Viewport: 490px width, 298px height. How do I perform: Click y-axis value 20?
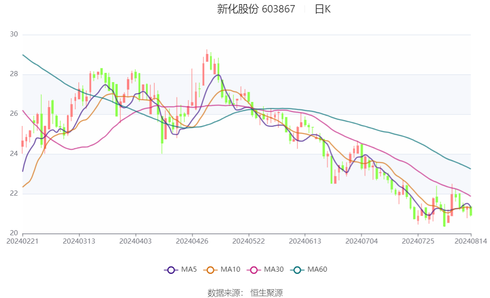pyautogui.click(x=14, y=233)
